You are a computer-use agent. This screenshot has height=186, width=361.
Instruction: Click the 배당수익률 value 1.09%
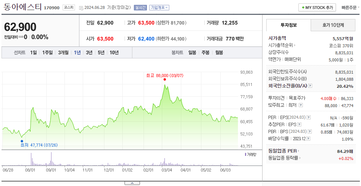click(x=348, y=139)
